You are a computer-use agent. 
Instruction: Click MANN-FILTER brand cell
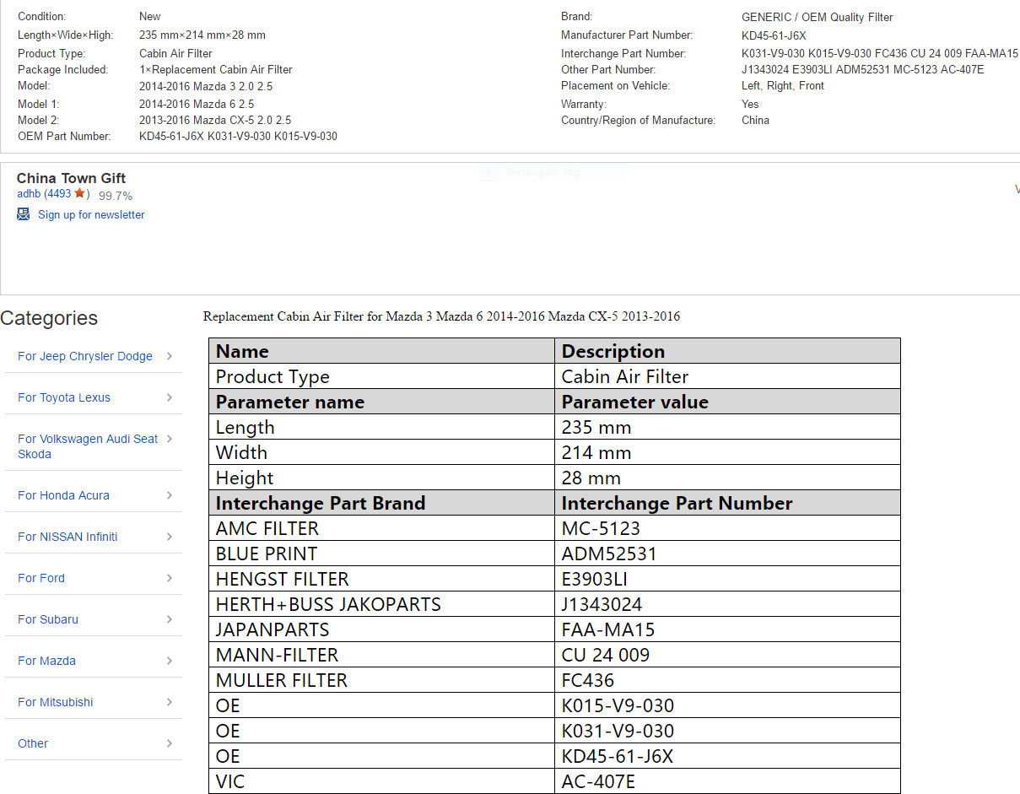point(381,655)
